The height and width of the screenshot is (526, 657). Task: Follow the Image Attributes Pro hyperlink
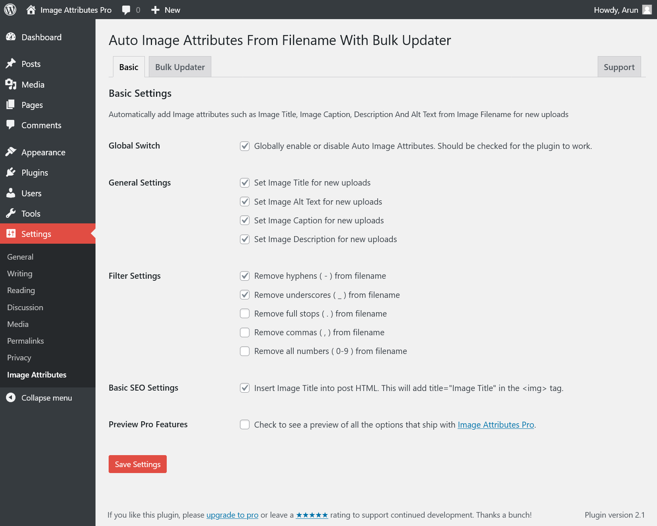pos(496,424)
